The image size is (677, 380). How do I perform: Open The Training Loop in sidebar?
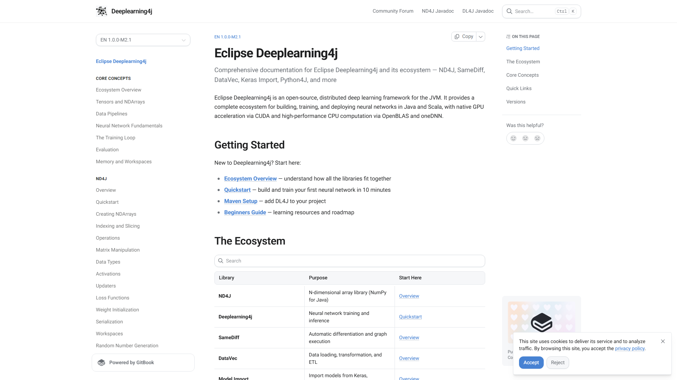[x=116, y=138]
